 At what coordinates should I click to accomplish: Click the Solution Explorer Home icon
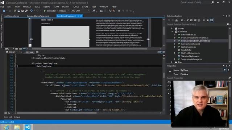point(177,20)
